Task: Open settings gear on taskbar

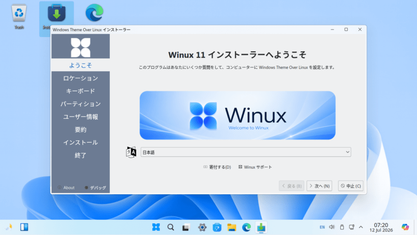Action: 202,227
